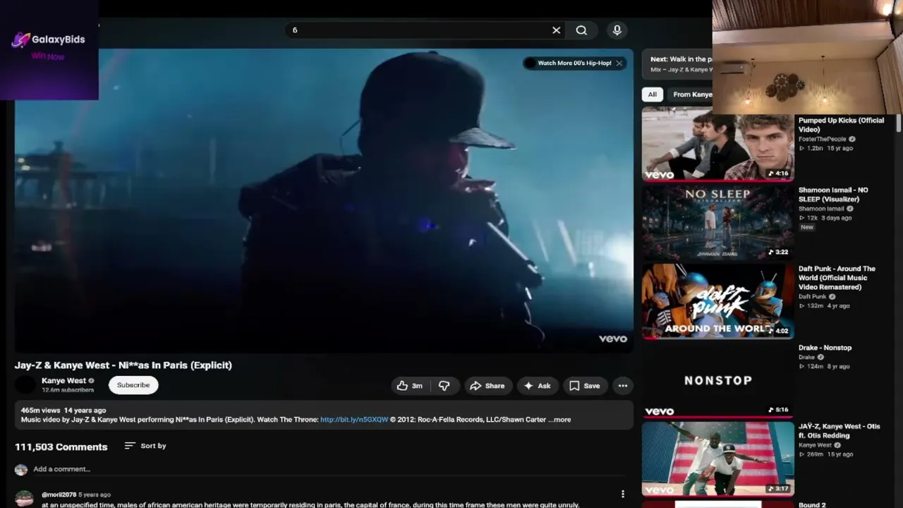Click the video title Ni**as In Paris (Explicit)
This screenshot has height=508, width=903.
pyautogui.click(x=123, y=365)
